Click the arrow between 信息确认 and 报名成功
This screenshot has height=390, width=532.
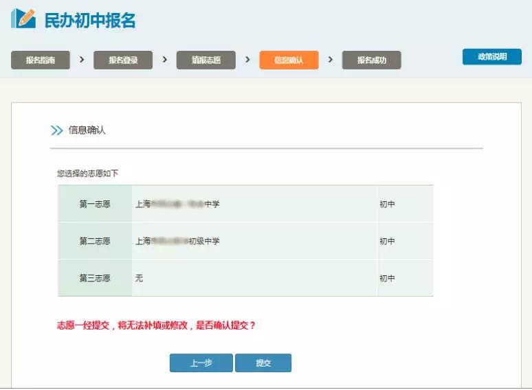[331, 60]
